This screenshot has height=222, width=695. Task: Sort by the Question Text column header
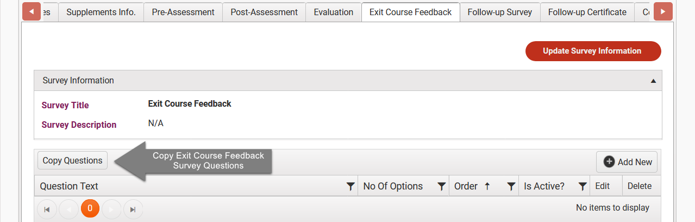[69, 186]
